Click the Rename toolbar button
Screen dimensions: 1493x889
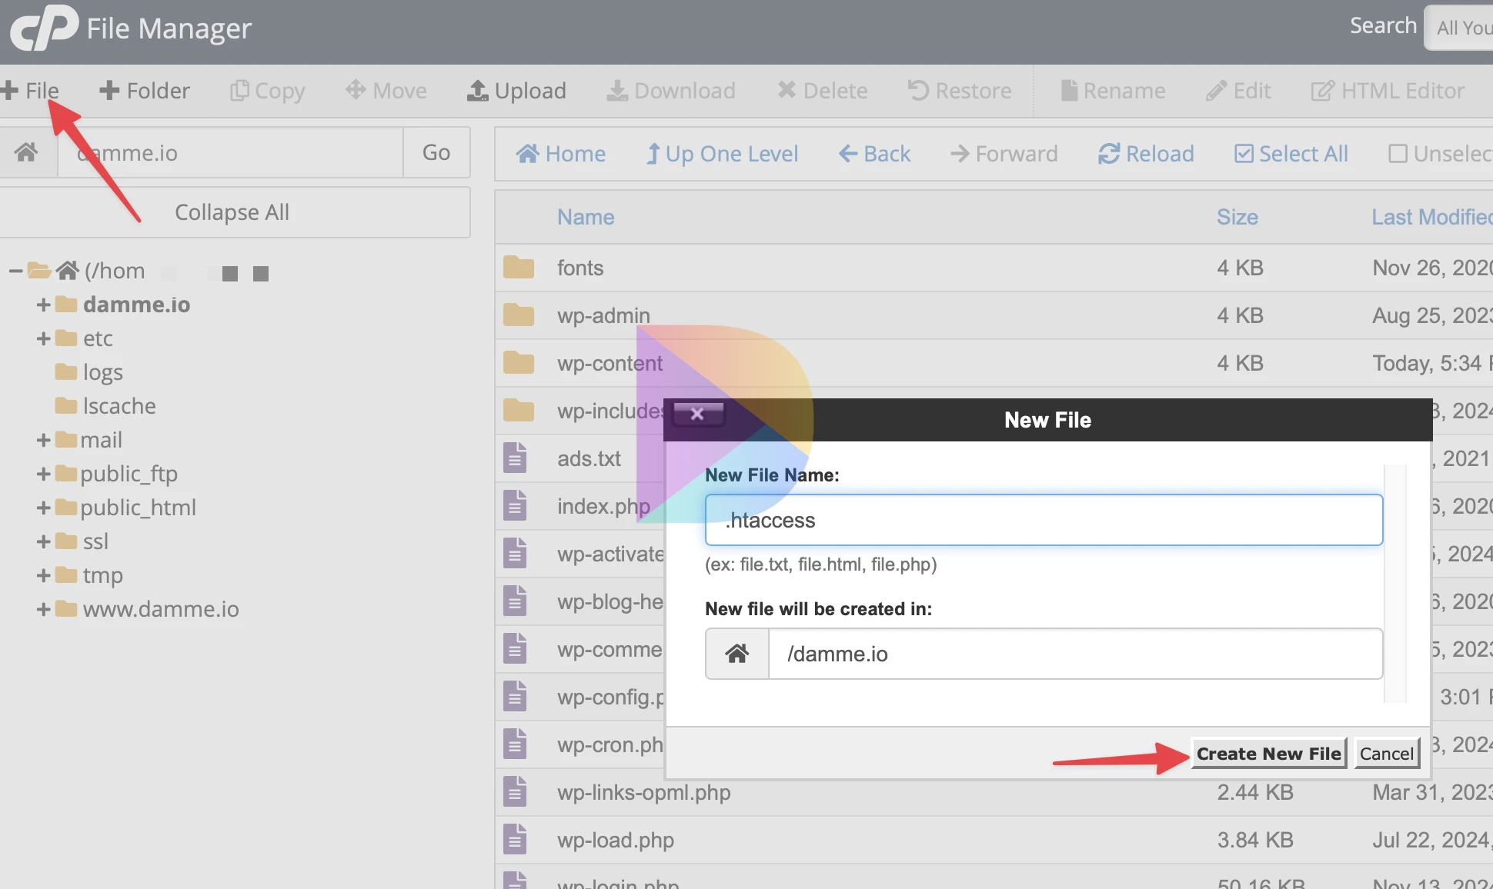click(1113, 91)
